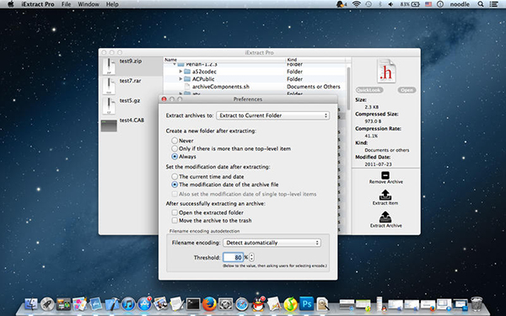This screenshot has height=316, width=506.
Task: Select the test5.gz archive icon
Action: coord(109,106)
